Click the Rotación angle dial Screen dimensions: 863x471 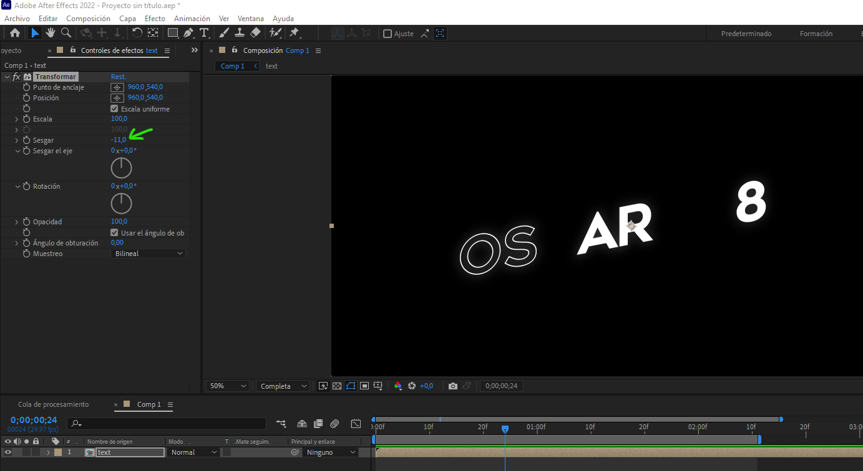(122, 204)
